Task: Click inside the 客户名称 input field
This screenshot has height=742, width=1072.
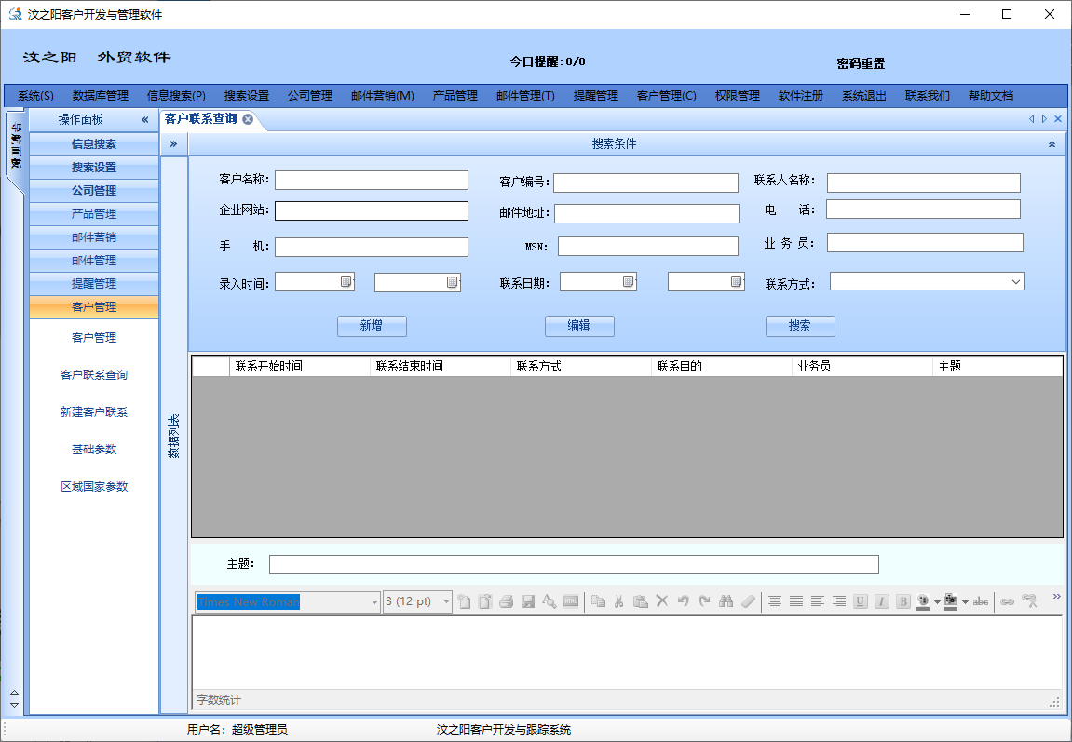Action: tap(371, 180)
